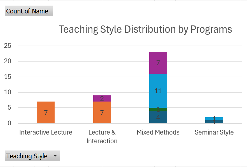Screen dimensions: 247x167
Task: Open the Teaching Style filter dropdown
Action: pyautogui.click(x=32, y=156)
